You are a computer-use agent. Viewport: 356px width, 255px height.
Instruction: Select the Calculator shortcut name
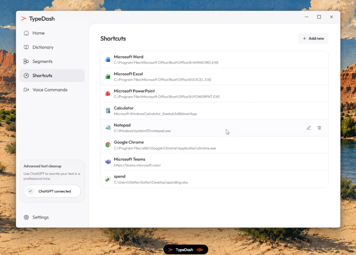pyautogui.click(x=124, y=108)
